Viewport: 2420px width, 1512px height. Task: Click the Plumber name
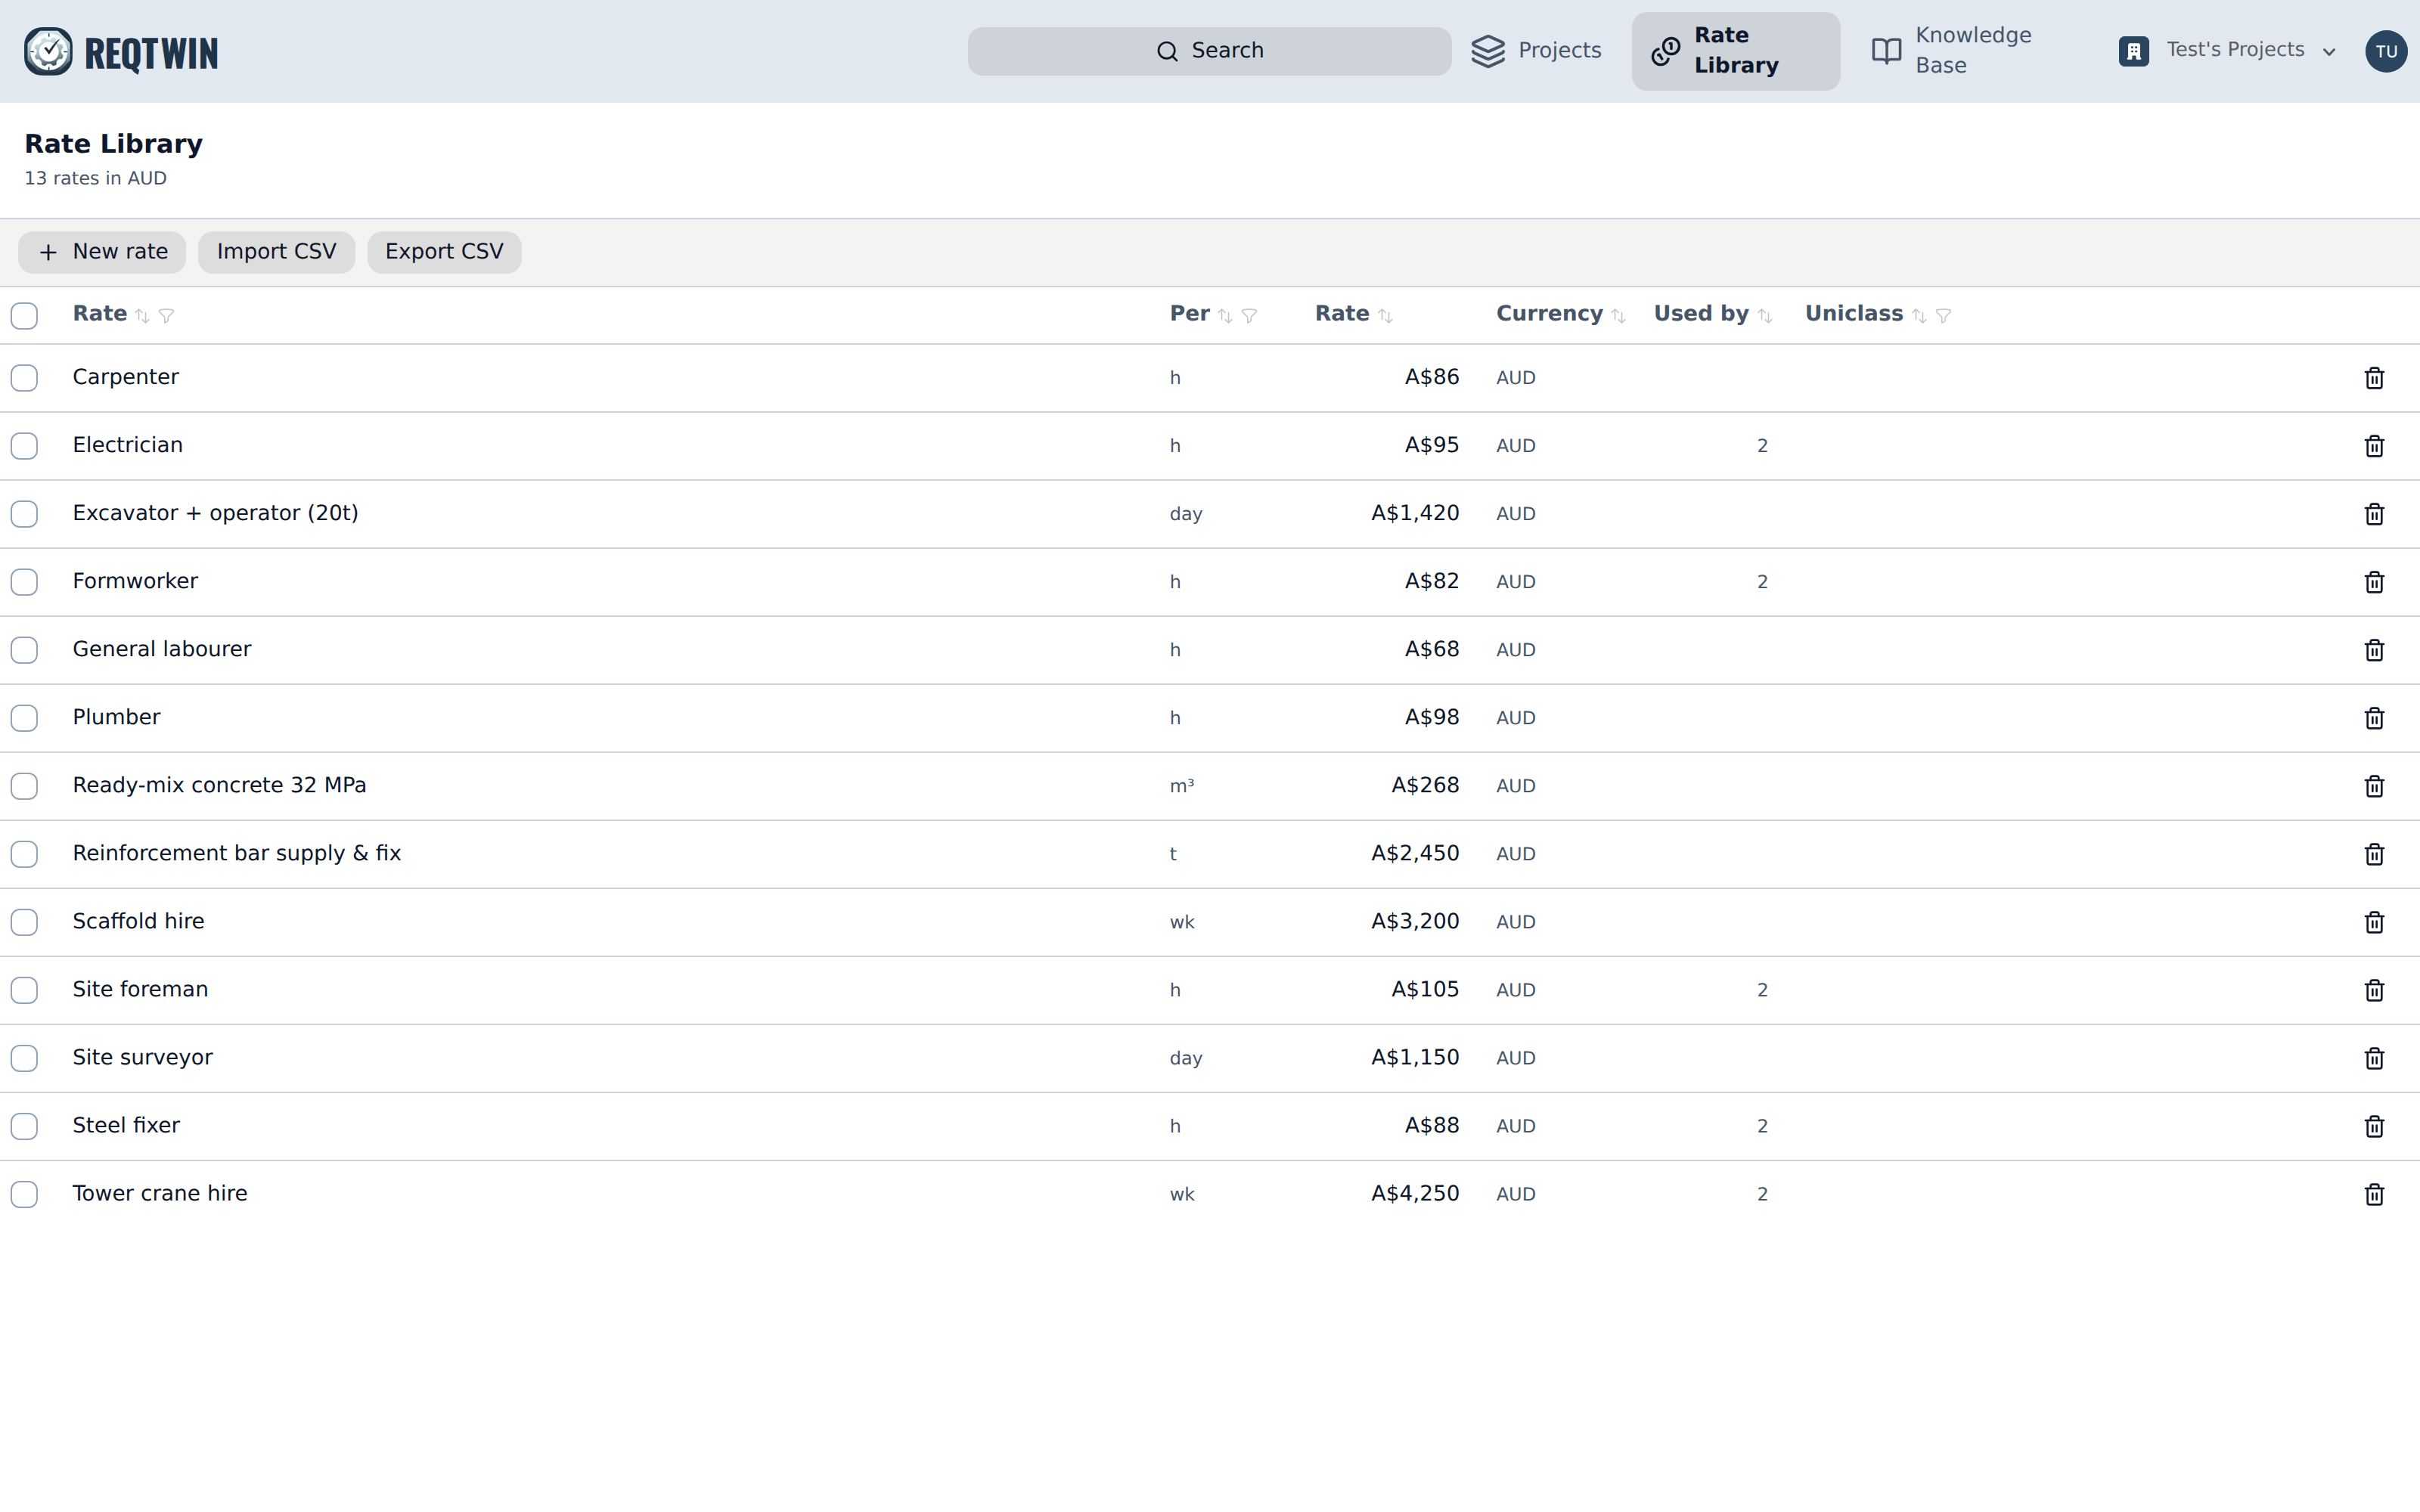(x=116, y=717)
